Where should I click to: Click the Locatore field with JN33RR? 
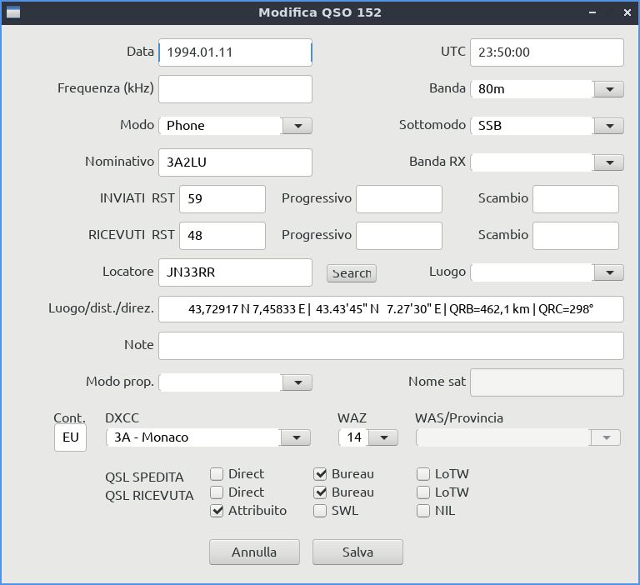tap(236, 272)
